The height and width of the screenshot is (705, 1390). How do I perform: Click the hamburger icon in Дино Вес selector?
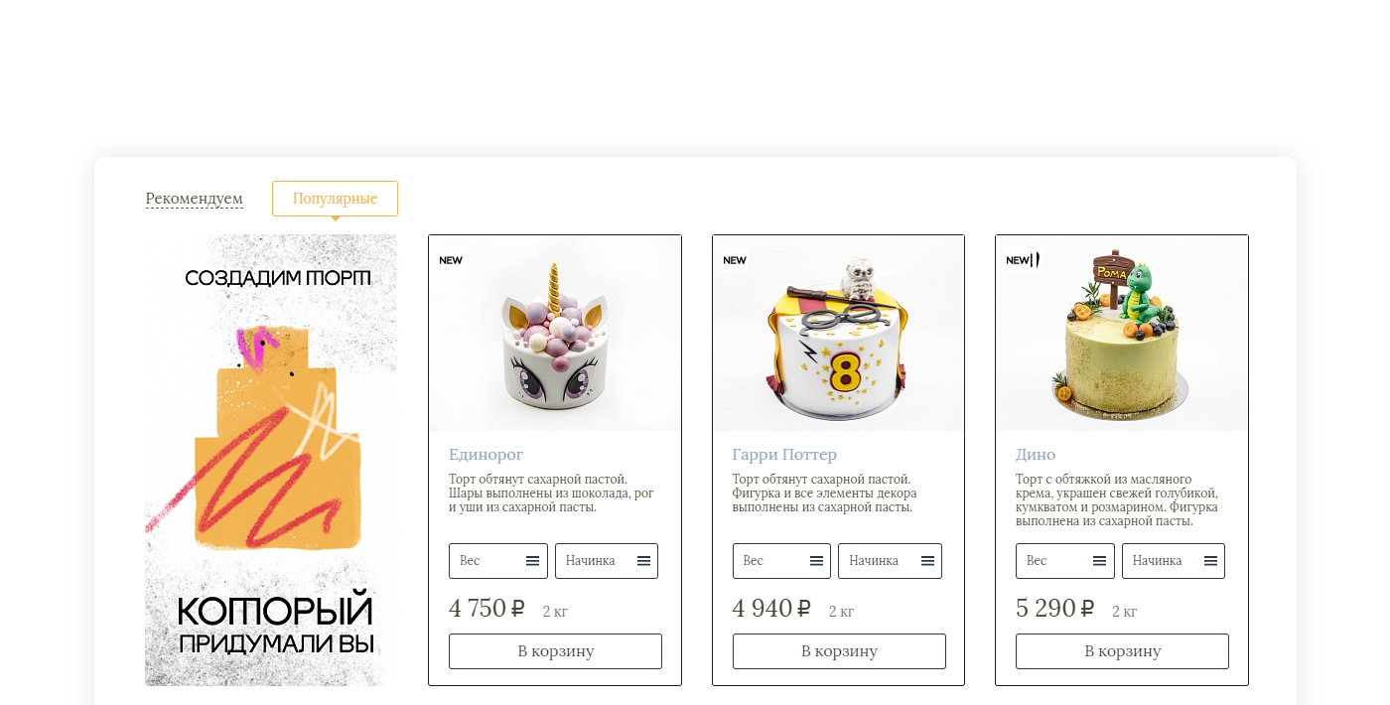click(x=1099, y=561)
